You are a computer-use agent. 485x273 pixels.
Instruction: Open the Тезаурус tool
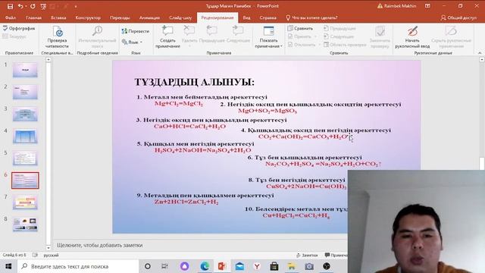(x=14, y=36)
